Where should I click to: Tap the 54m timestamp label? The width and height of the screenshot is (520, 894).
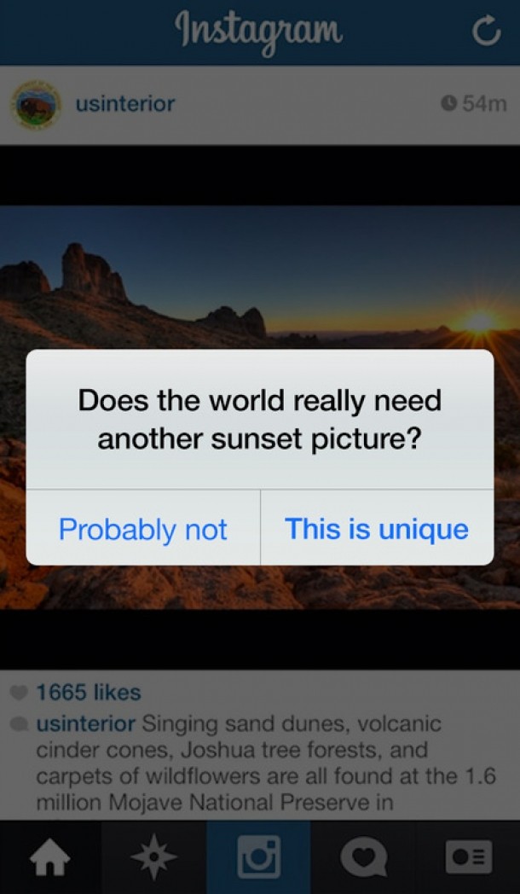pos(483,104)
